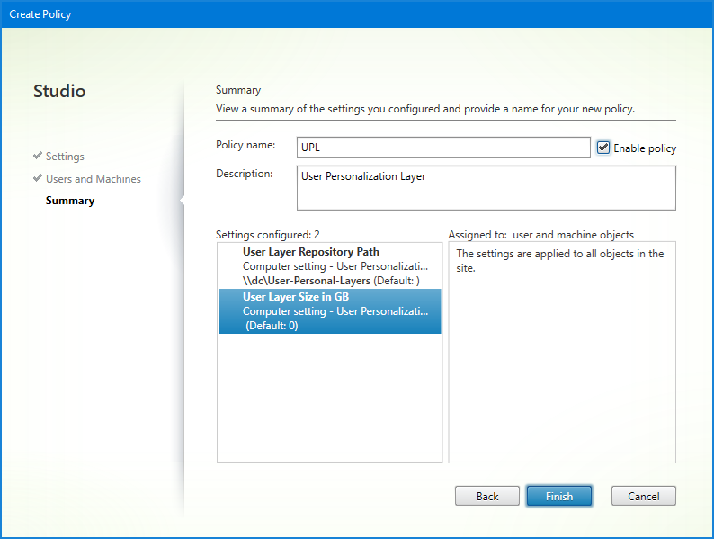Click Finish to create the policy
714x539 pixels.
[x=558, y=496]
